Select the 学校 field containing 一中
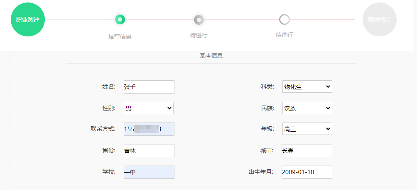 coord(149,172)
